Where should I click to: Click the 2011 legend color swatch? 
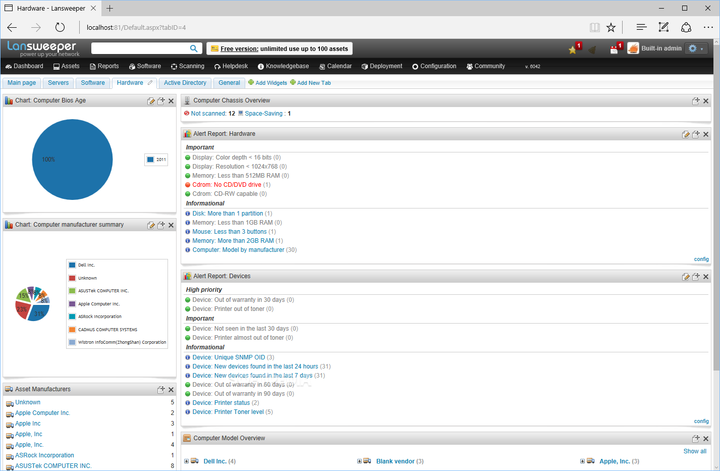coord(150,160)
